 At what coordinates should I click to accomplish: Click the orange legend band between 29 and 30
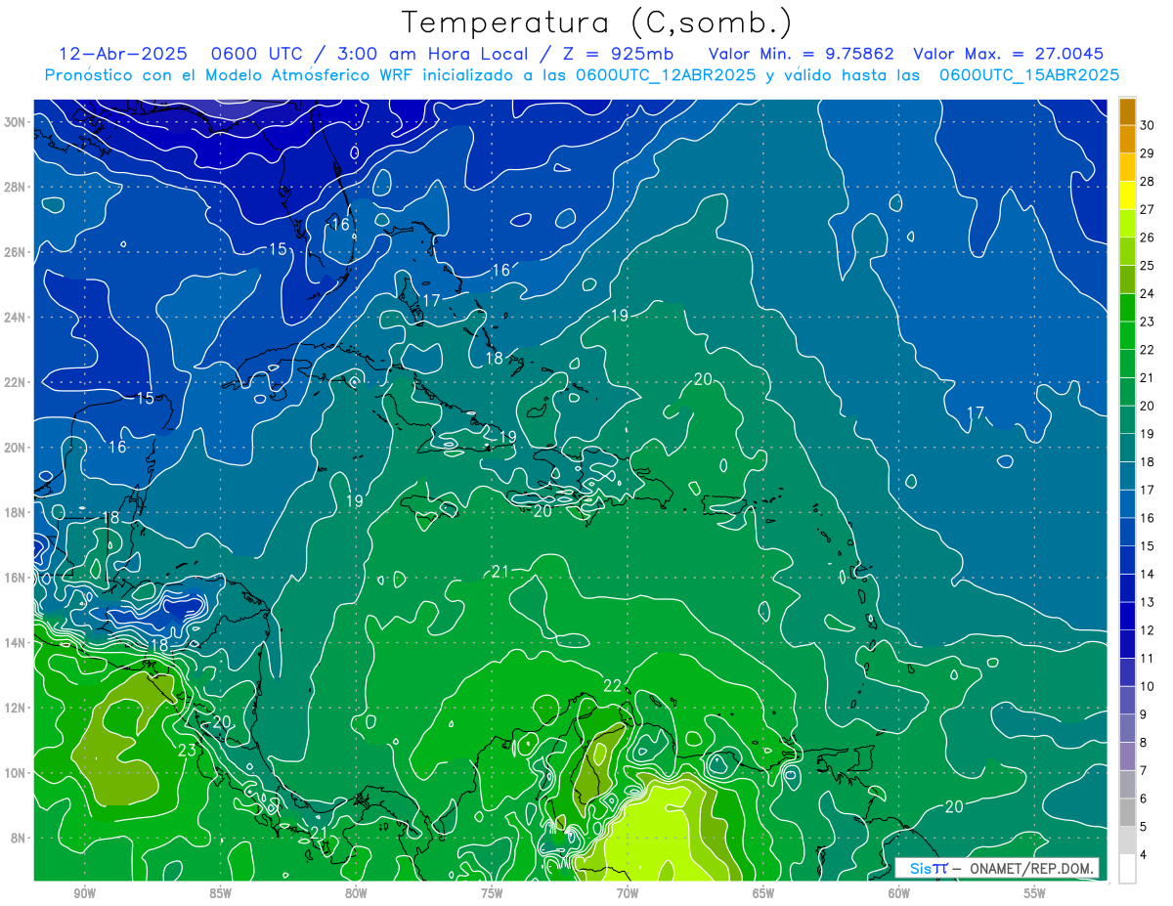click(x=1127, y=139)
